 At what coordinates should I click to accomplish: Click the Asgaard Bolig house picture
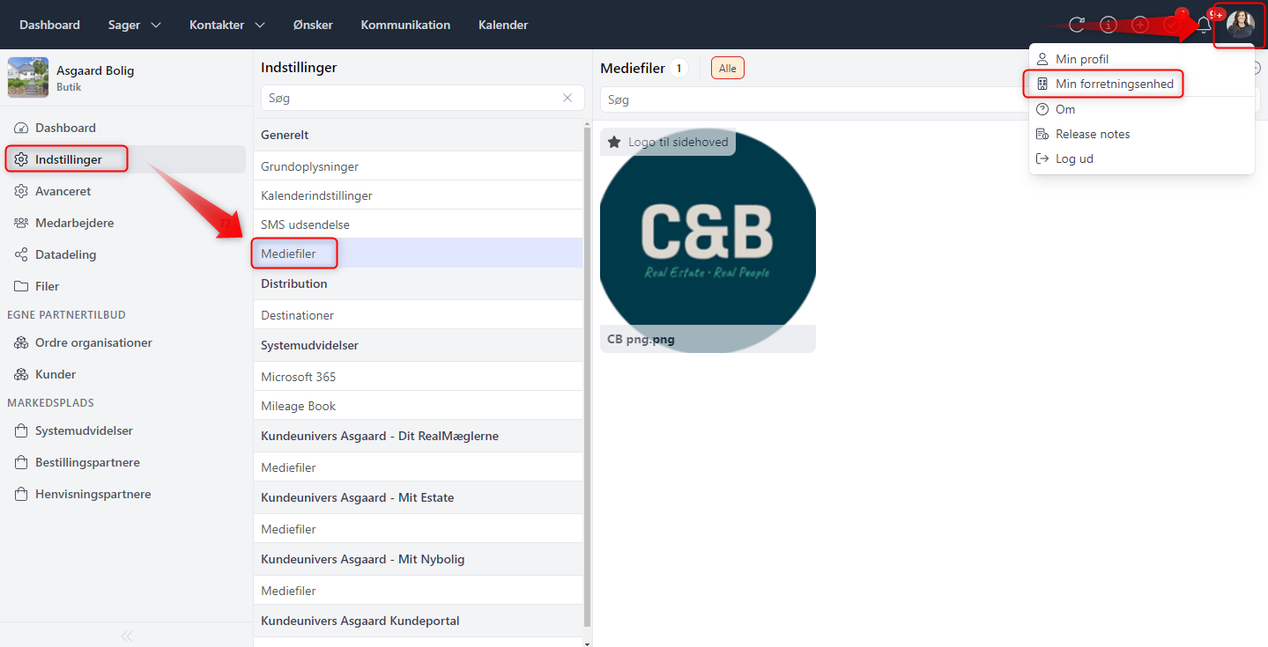coord(28,77)
